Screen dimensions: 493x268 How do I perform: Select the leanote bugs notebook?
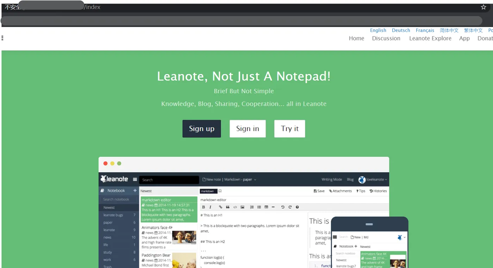[x=119, y=215]
